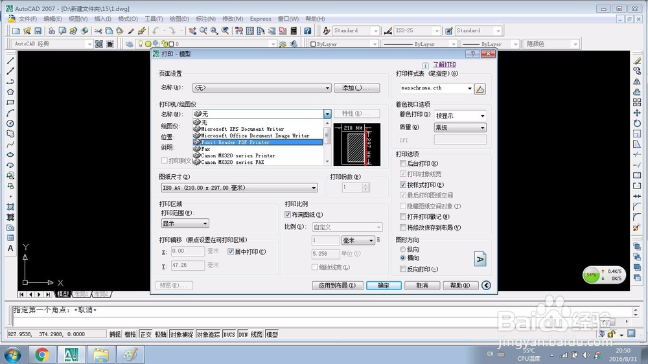The image size is (648, 364).
Task: Select the Hatch draw tool
Action: point(10,207)
